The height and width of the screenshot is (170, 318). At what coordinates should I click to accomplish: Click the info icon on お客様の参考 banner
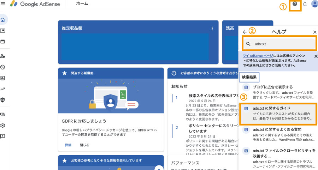point(174,73)
